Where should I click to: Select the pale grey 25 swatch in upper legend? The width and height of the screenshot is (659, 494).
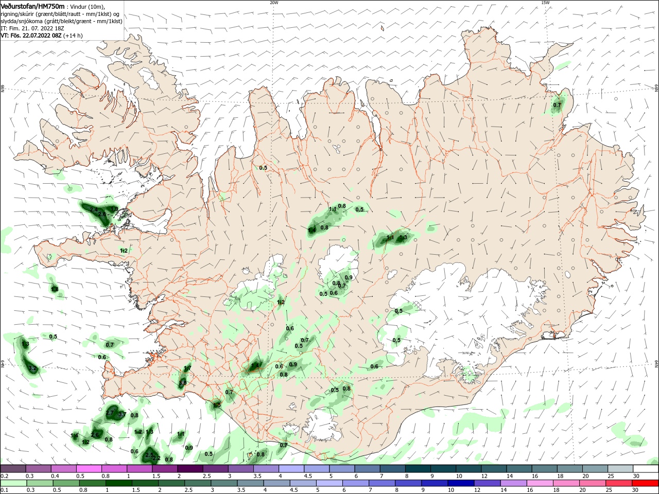[x=620, y=469]
